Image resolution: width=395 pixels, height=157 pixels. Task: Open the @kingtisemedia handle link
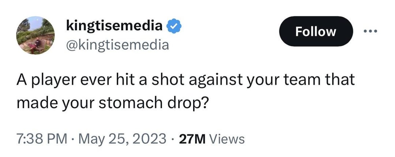(x=117, y=45)
